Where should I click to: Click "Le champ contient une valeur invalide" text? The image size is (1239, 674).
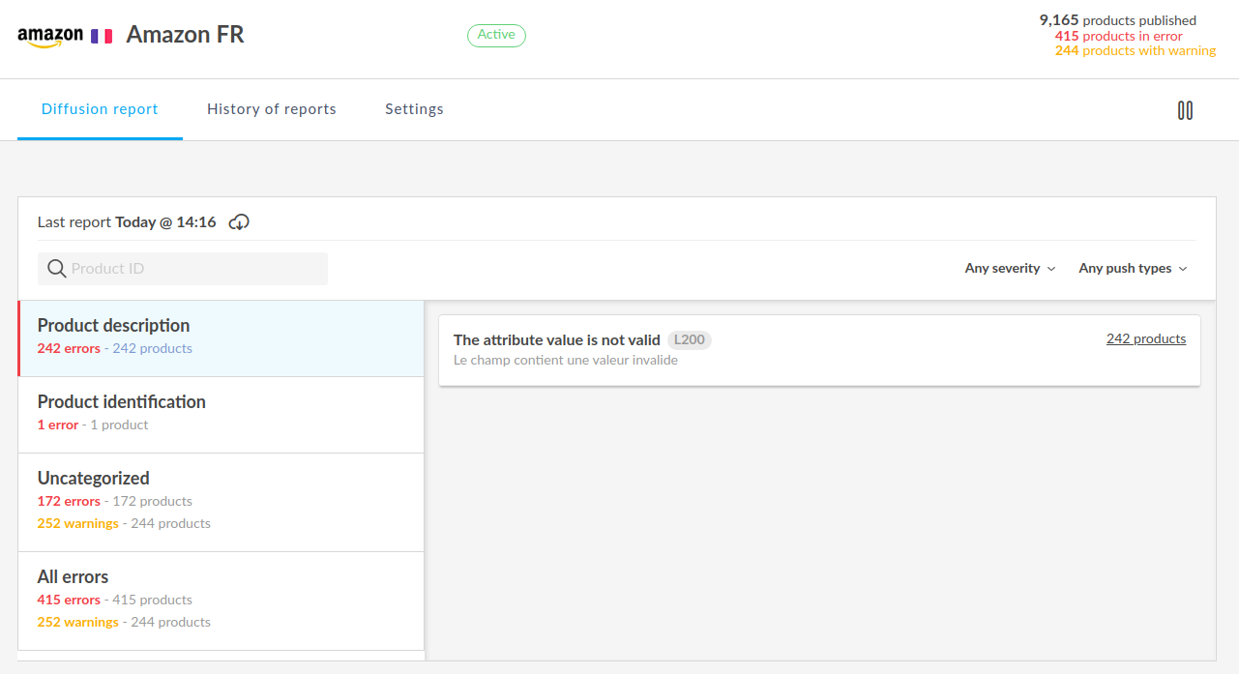click(x=566, y=361)
